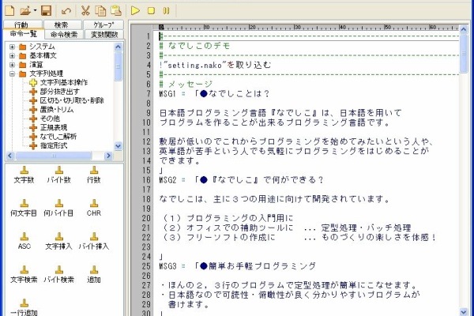Click the tree panel scroll-down arrow
This screenshot has width=474, height=316.
pyautogui.click(x=118, y=146)
